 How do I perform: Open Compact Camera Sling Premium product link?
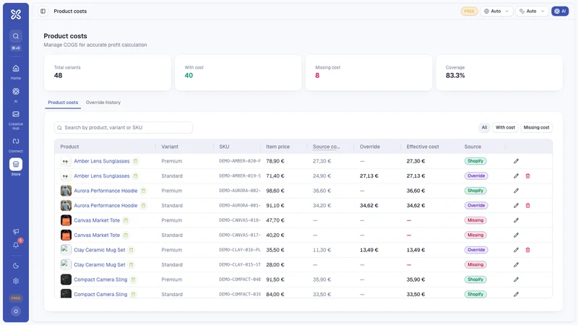click(x=100, y=279)
